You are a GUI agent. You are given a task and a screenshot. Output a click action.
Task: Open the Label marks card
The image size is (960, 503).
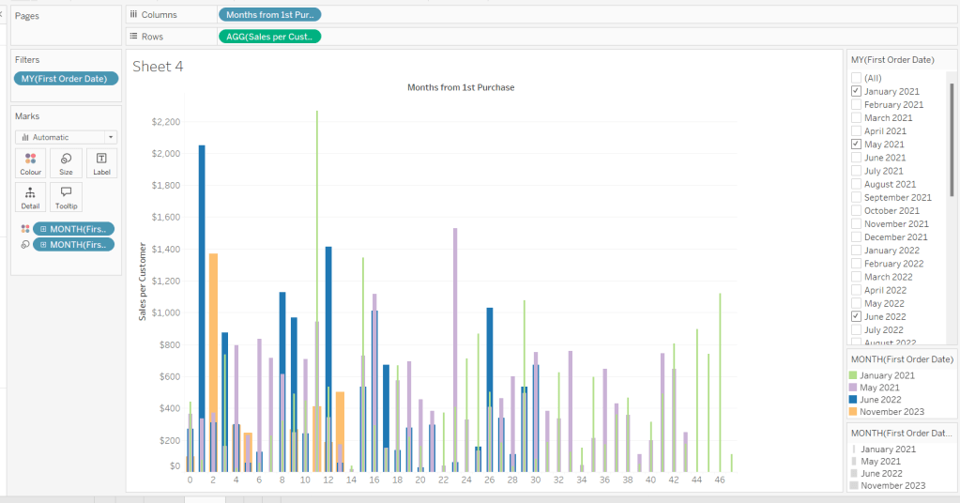click(x=101, y=163)
